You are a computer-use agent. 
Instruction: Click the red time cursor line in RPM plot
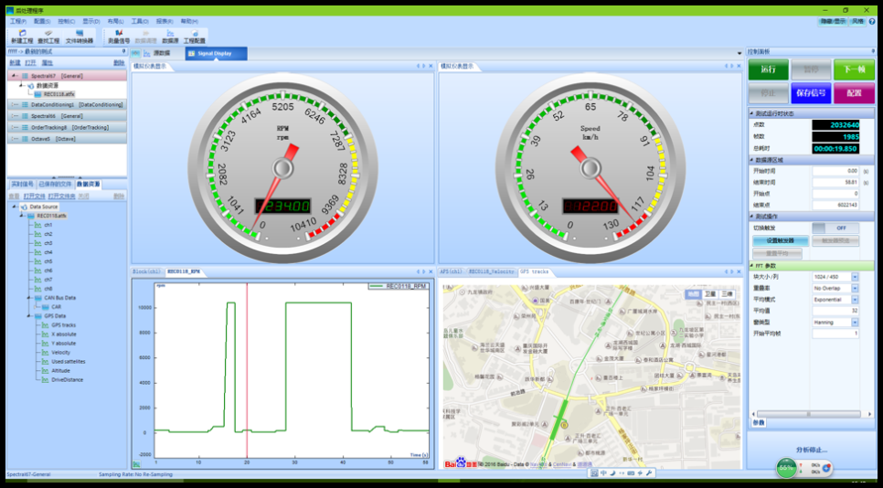(247, 372)
